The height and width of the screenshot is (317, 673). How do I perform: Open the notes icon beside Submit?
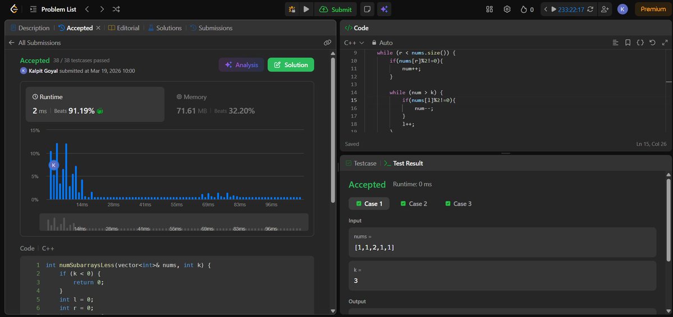[367, 9]
